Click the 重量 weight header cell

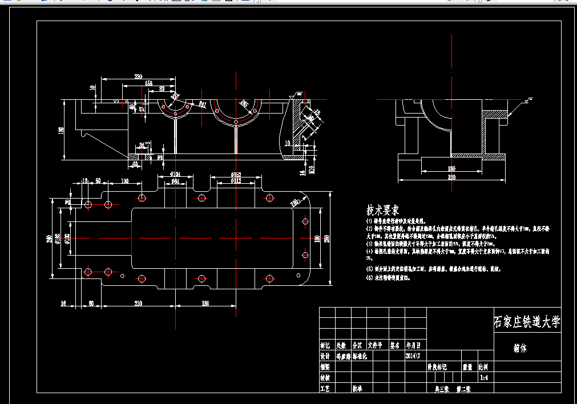tap(467, 367)
